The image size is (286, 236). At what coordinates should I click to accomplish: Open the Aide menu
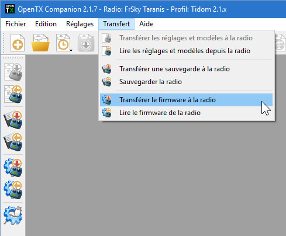point(146,24)
